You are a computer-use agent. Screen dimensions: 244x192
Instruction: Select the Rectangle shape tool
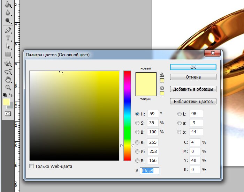8,54
